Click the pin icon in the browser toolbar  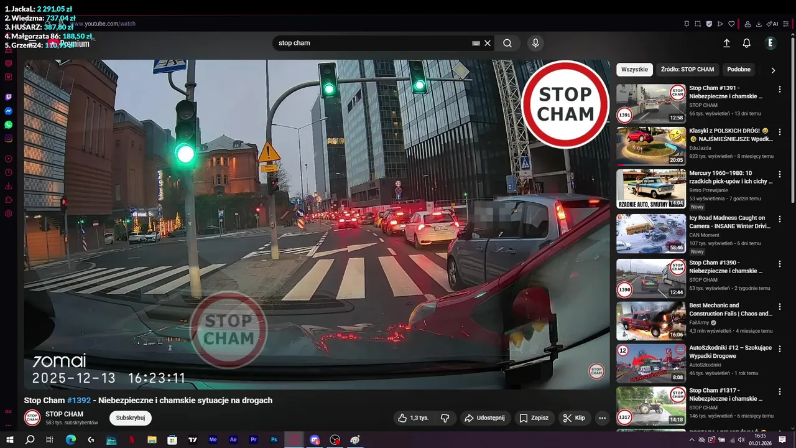click(x=687, y=24)
